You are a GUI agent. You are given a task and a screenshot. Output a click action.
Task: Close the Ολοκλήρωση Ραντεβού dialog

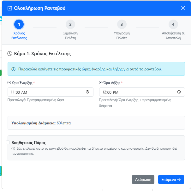click(183, 8)
